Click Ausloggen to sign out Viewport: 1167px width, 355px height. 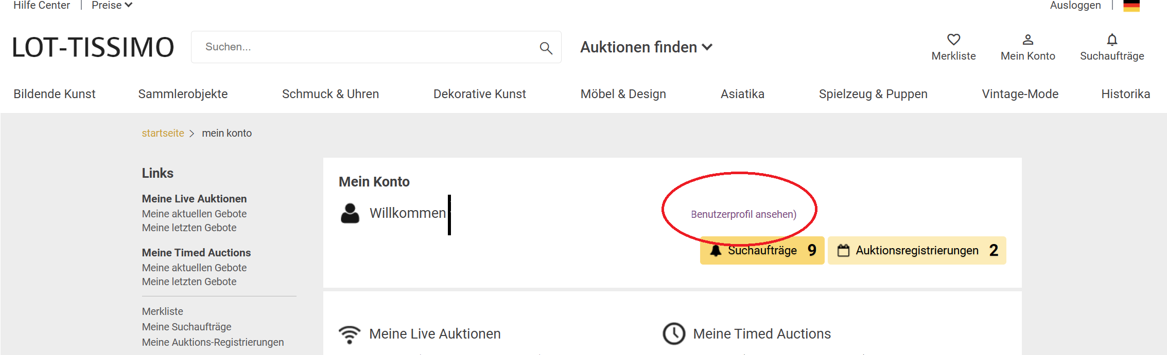(x=1075, y=6)
